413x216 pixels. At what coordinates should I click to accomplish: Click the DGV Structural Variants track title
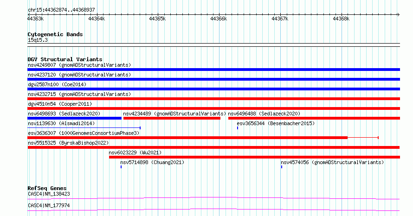pyautogui.click(x=65, y=59)
